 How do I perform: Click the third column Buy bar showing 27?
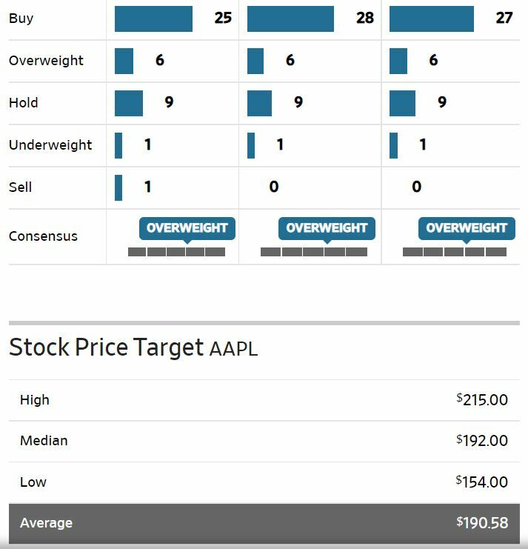431,19
